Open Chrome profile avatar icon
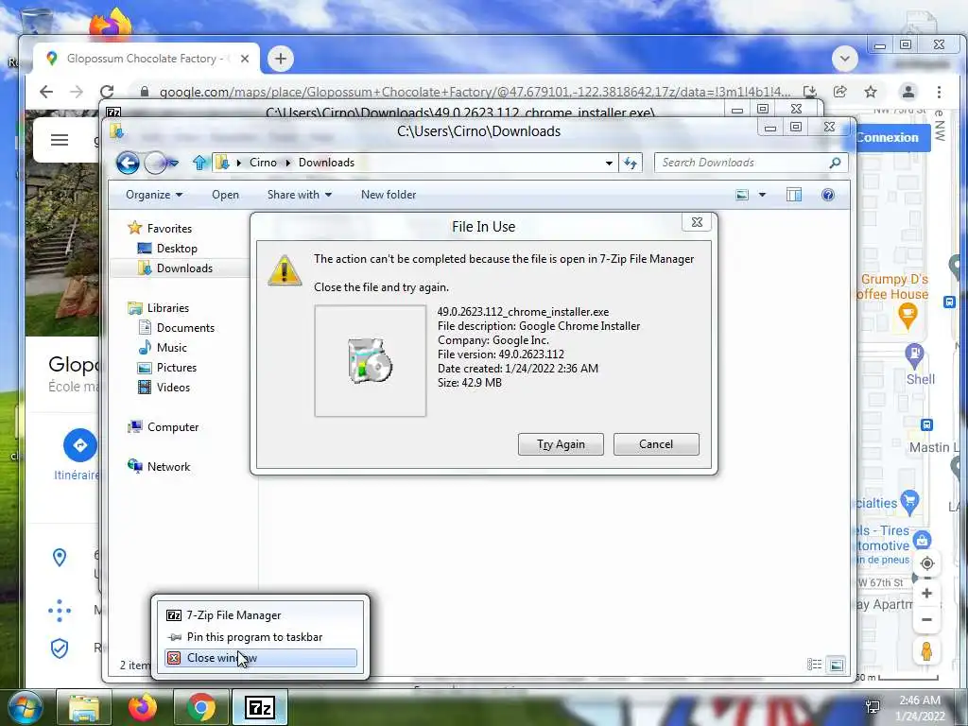Image resolution: width=968 pixels, height=726 pixels. (908, 92)
